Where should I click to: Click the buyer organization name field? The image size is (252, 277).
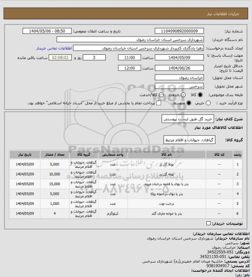click(130, 39)
